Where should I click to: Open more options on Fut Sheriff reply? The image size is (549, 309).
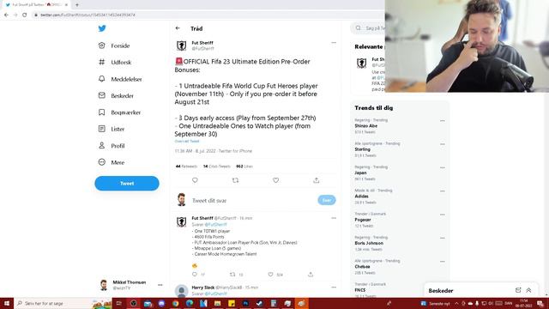click(334, 218)
